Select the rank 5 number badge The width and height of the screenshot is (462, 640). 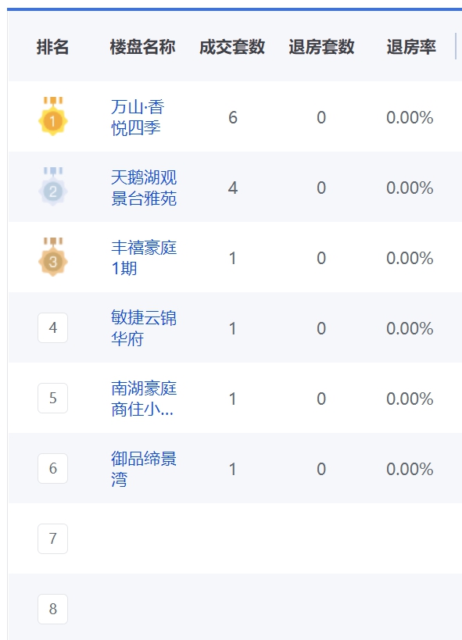[x=52, y=398]
